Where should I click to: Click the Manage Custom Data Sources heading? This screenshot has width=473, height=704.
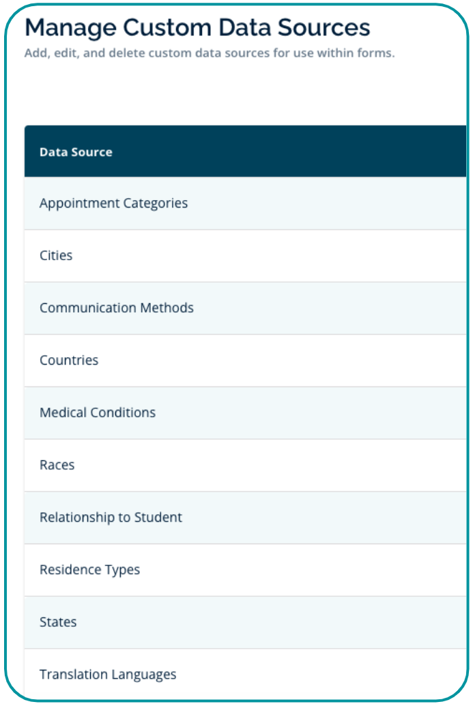tap(197, 27)
